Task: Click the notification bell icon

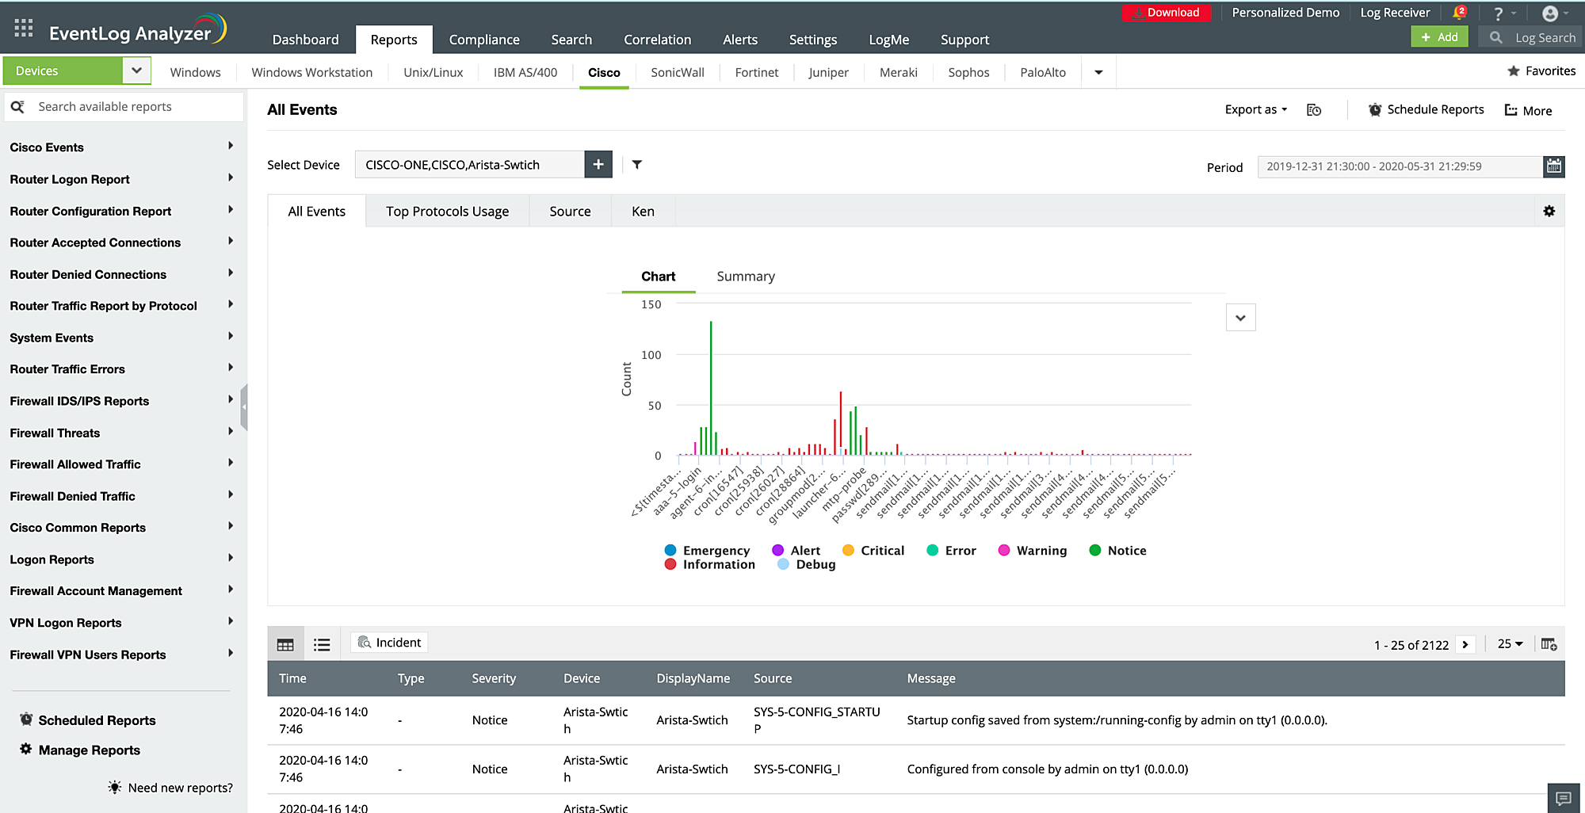Action: (1459, 13)
